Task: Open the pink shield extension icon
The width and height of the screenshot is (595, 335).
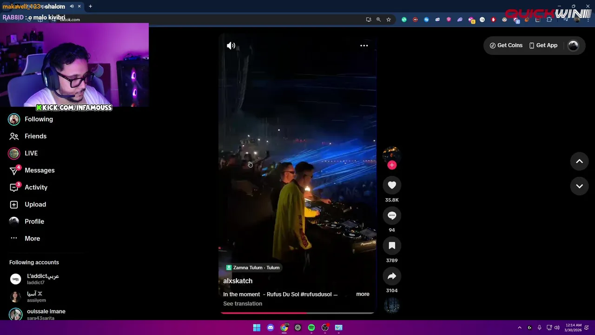Action: pyautogui.click(x=449, y=20)
